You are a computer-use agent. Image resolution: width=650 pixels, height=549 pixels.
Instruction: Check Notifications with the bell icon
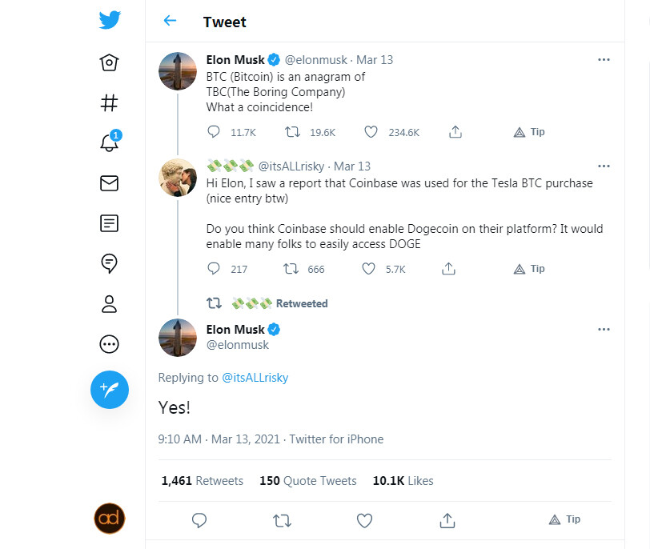[109, 142]
